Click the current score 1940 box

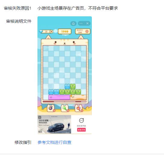click(x=65, y=31)
